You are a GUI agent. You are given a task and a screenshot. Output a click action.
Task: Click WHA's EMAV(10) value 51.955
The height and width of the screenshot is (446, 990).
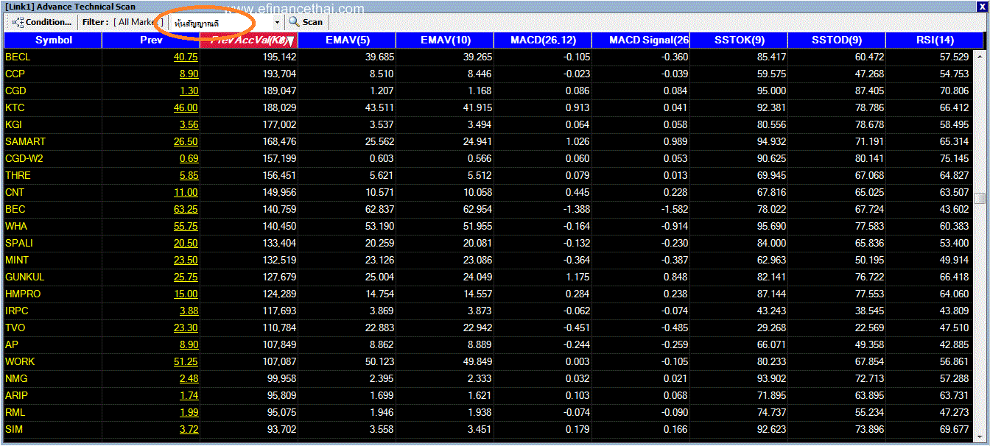point(477,226)
